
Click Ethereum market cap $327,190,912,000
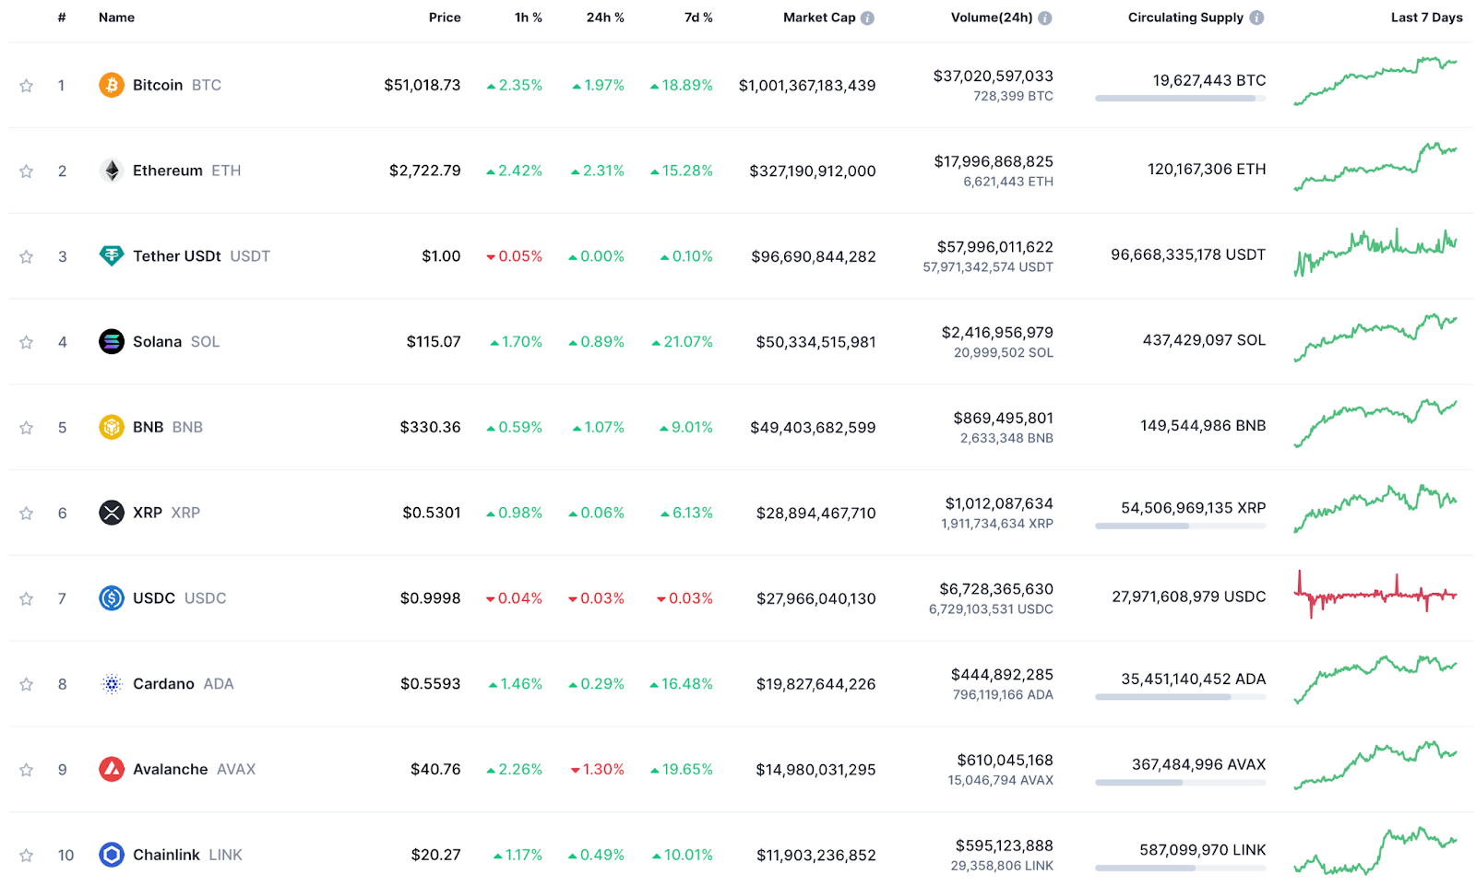813,171
